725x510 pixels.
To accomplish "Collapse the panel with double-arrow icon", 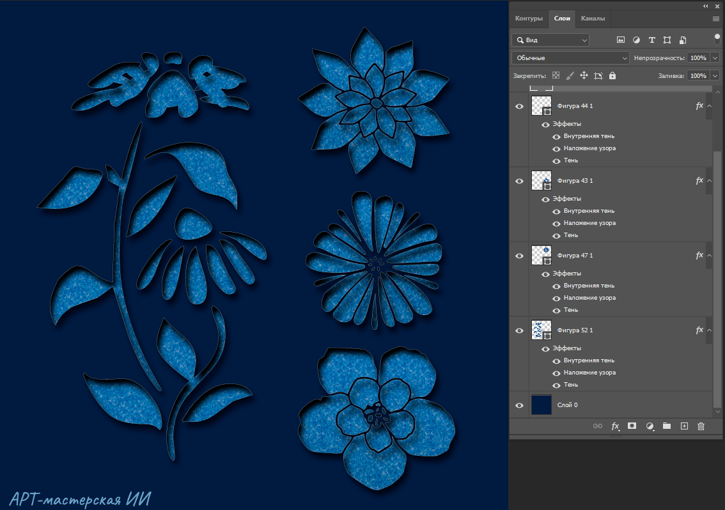I will pyautogui.click(x=706, y=6).
